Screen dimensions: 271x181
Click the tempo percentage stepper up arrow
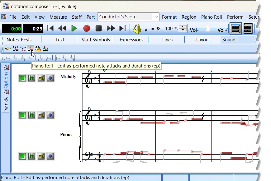pyautogui.click(x=183, y=27)
